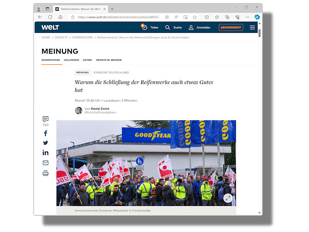Click the page scrollbar up arrow
Screen dimensions: 309x232
259,23
